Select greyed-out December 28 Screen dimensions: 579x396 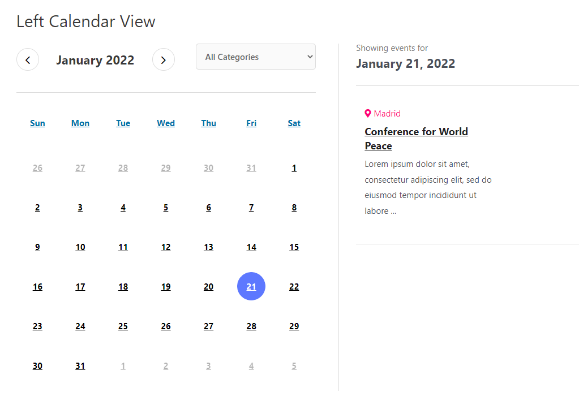click(123, 168)
